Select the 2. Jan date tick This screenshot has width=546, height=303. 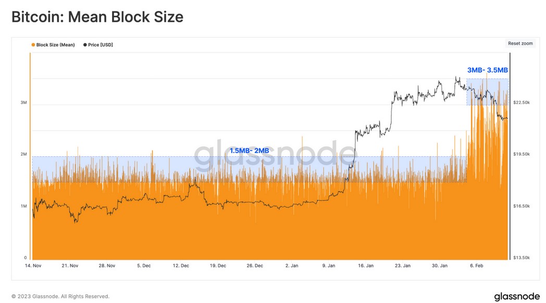292,266
